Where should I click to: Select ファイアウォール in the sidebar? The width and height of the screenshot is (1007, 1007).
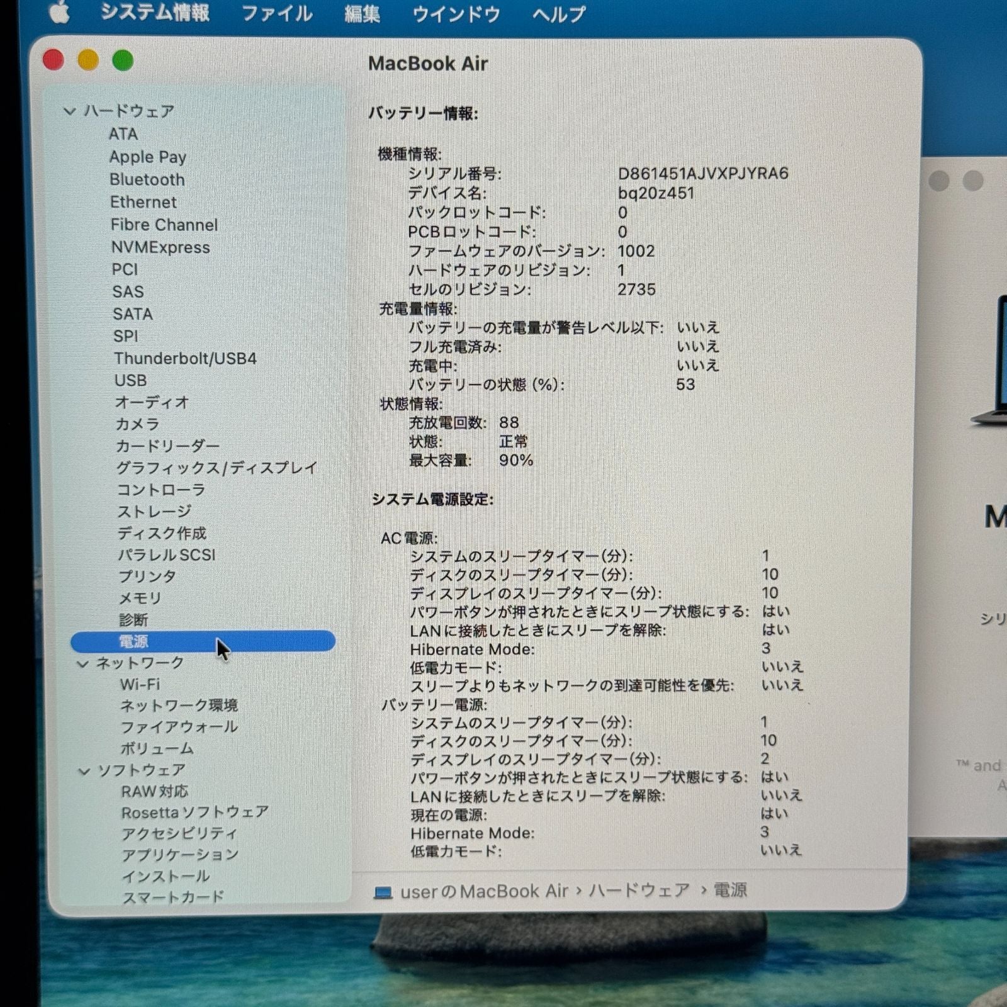tap(179, 727)
